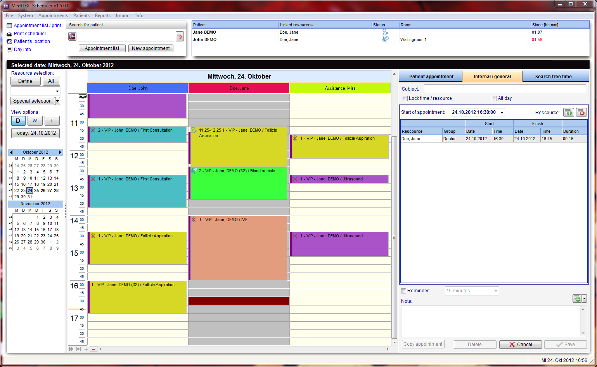Click the New appointment button

coord(151,48)
